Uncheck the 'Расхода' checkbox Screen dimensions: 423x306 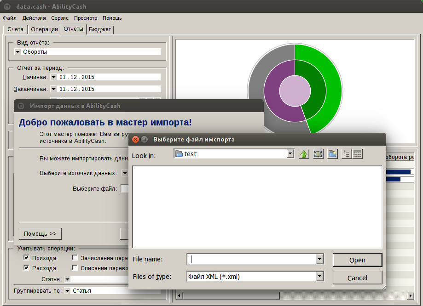coord(27,268)
